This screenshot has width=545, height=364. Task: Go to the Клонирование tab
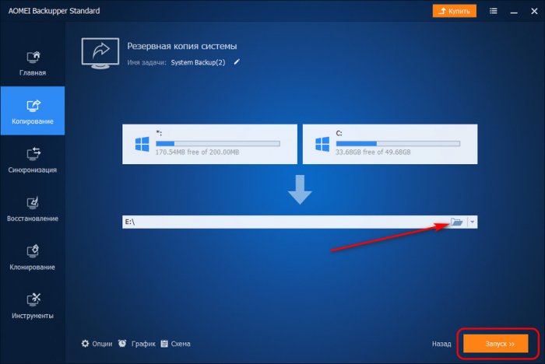pos(33,257)
